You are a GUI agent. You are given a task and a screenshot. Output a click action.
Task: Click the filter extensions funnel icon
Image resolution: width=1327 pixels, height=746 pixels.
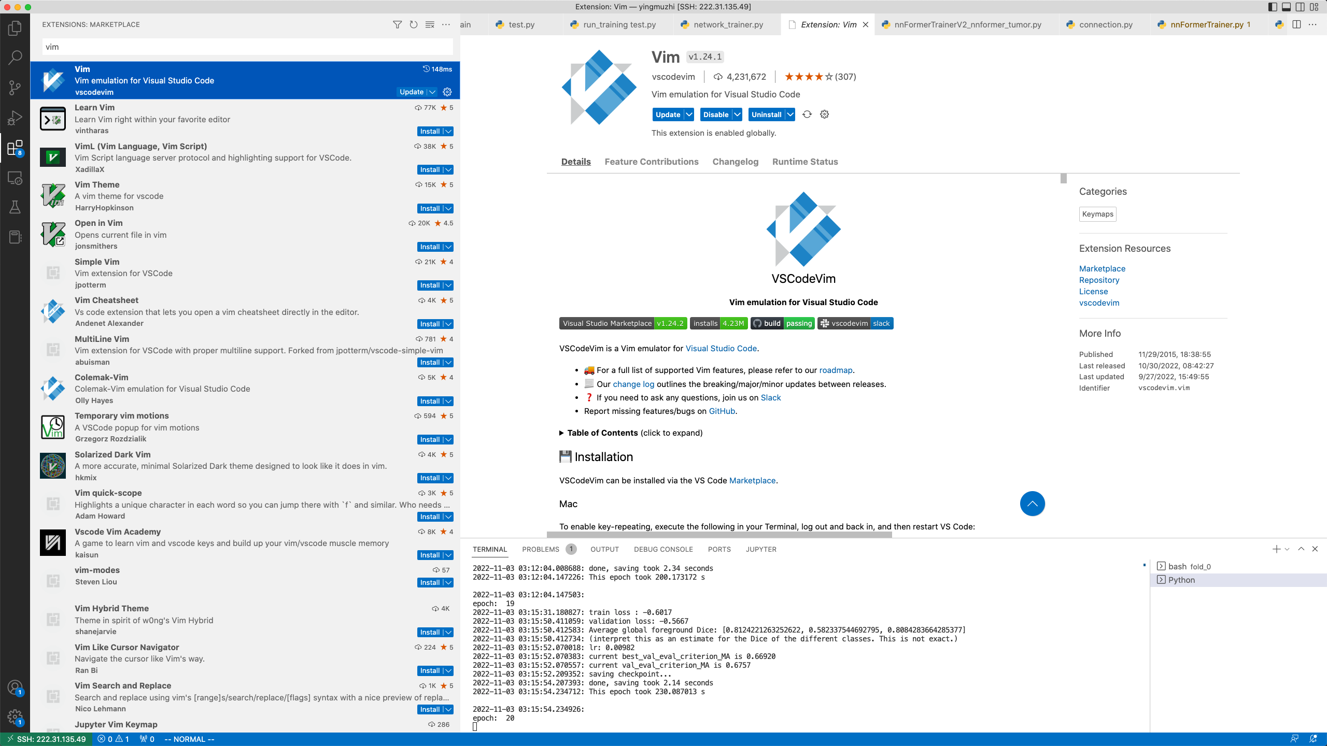click(397, 24)
